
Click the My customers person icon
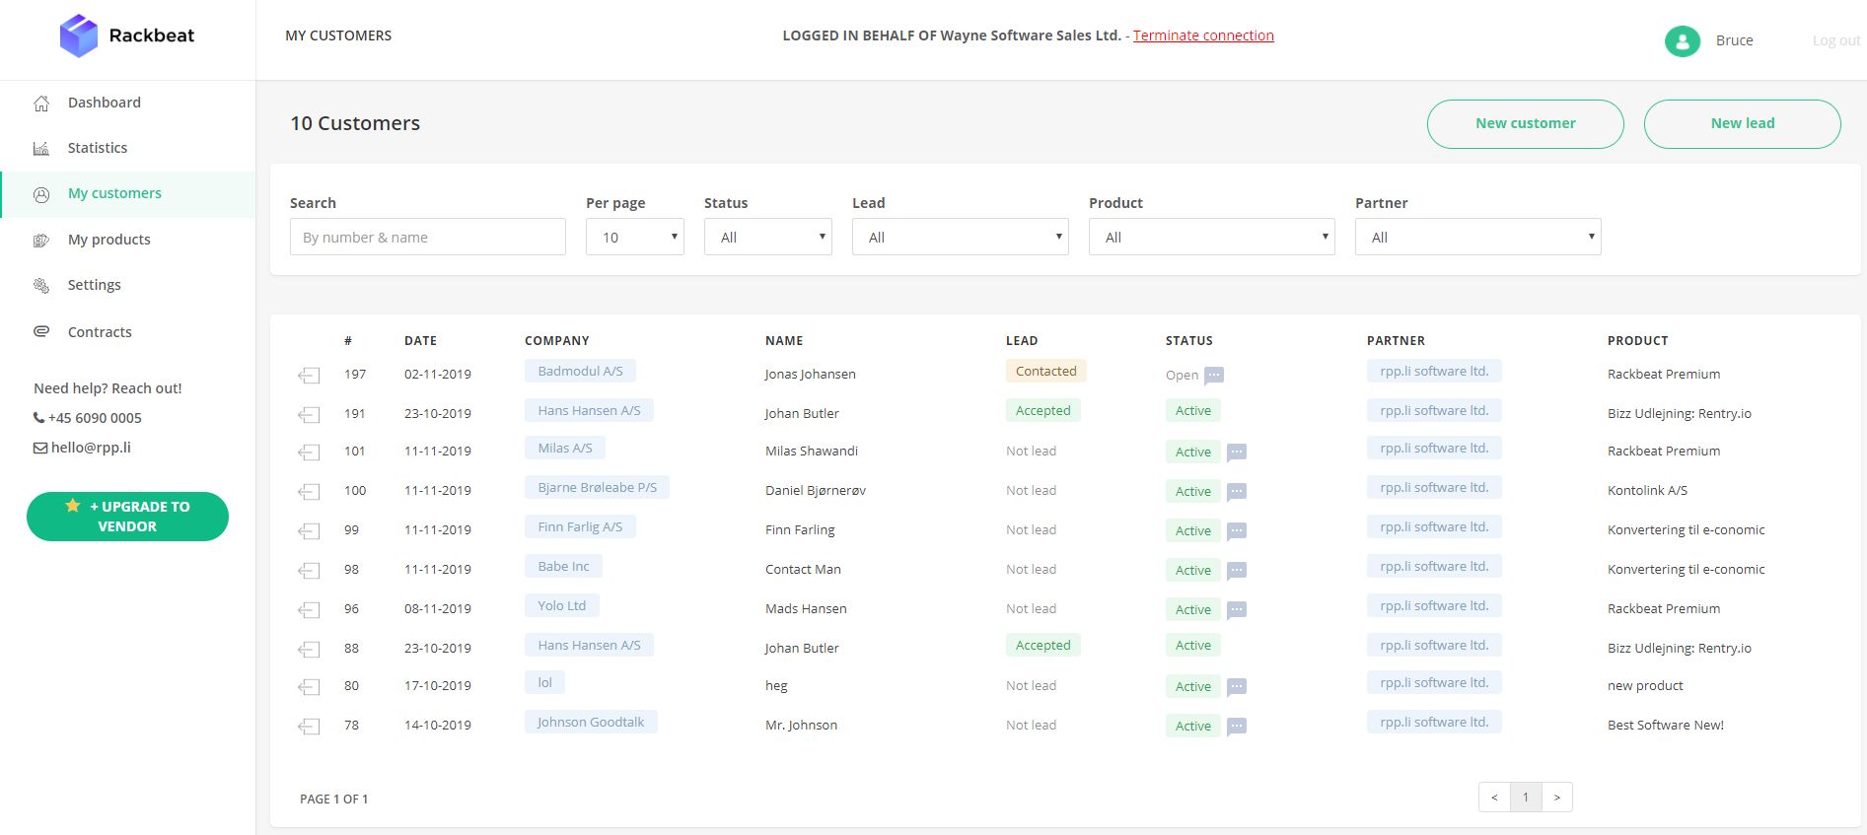41,194
